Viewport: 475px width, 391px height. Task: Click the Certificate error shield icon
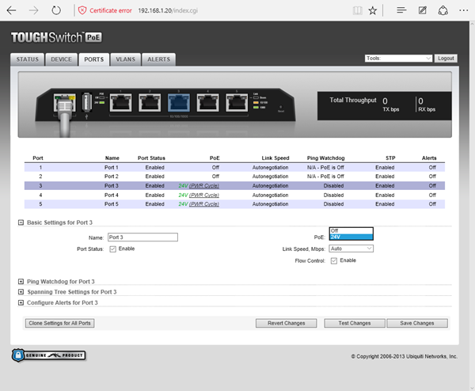coord(85,12)
